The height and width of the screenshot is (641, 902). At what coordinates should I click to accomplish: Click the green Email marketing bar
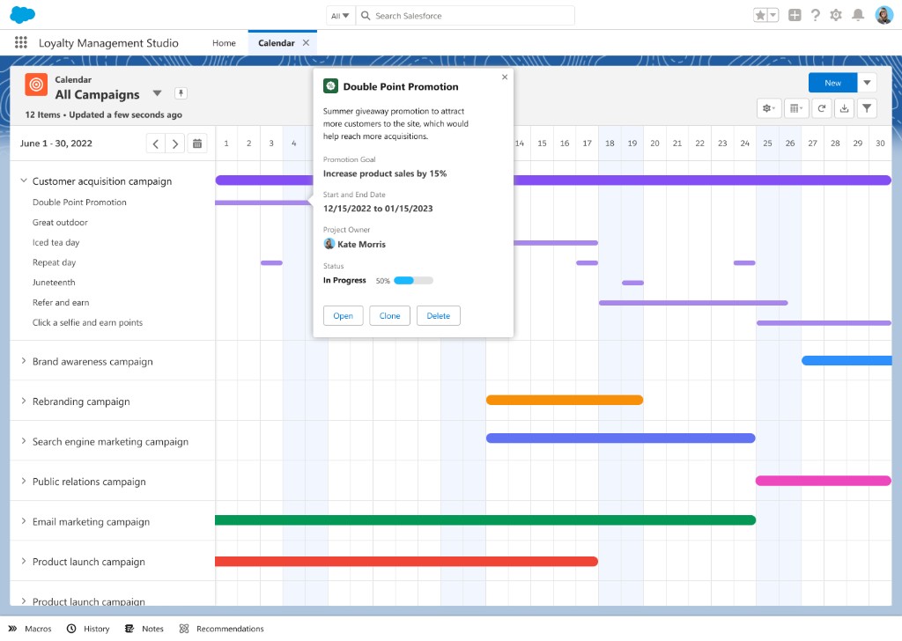coord(485,520)
